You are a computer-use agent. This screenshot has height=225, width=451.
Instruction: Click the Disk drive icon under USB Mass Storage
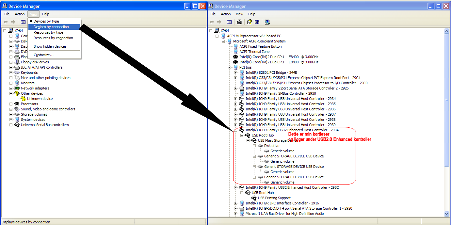click(x=260, y=146)
